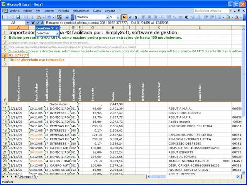Open the Herramientas menu
Image resolution: width=247 pixels, height=185 pixels.
[81, 11]
